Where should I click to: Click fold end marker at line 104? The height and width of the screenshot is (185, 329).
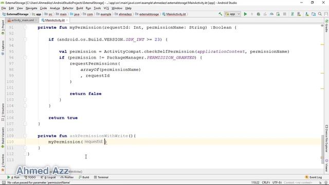pos(25,106)
